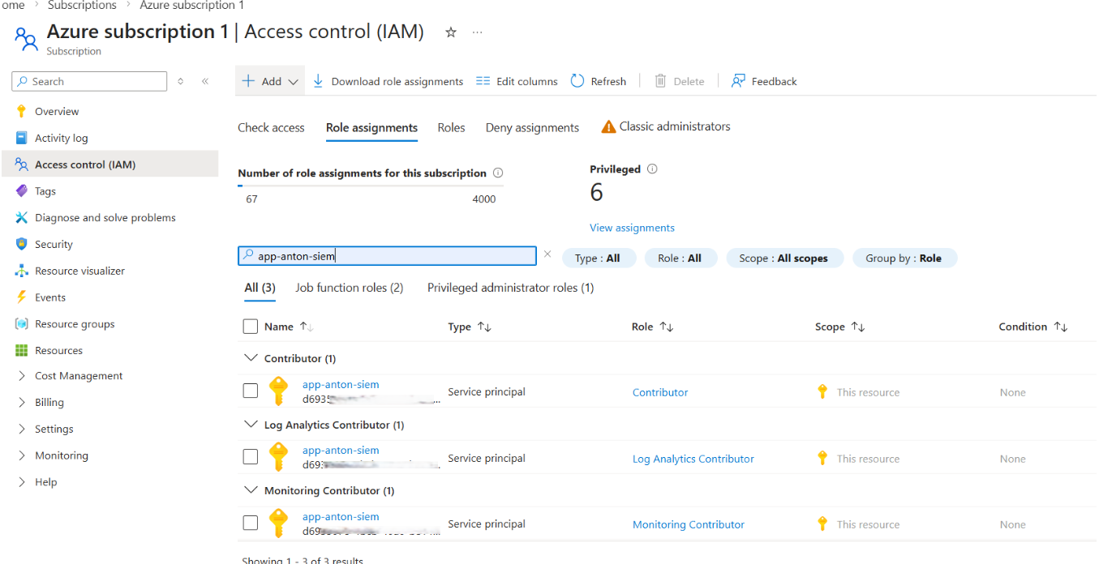
Task: Click the info icon next to Privileged
Action: click(x=652, y=169)
